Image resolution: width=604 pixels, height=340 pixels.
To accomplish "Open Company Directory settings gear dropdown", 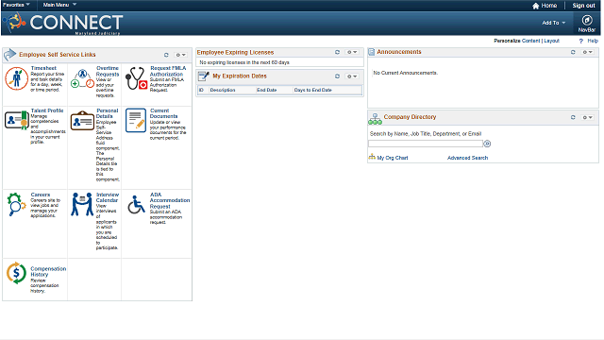I will click(x=587, y=117).
